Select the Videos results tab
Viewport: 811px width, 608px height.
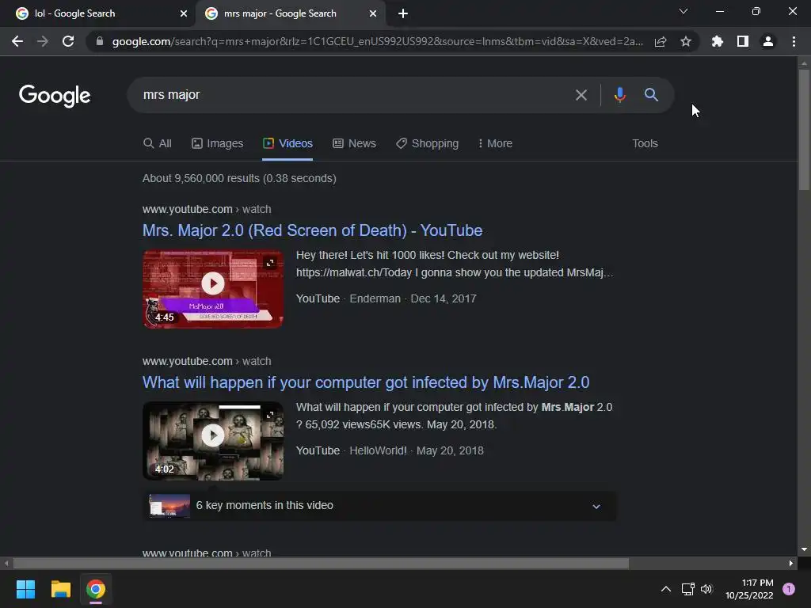(287, 143)
